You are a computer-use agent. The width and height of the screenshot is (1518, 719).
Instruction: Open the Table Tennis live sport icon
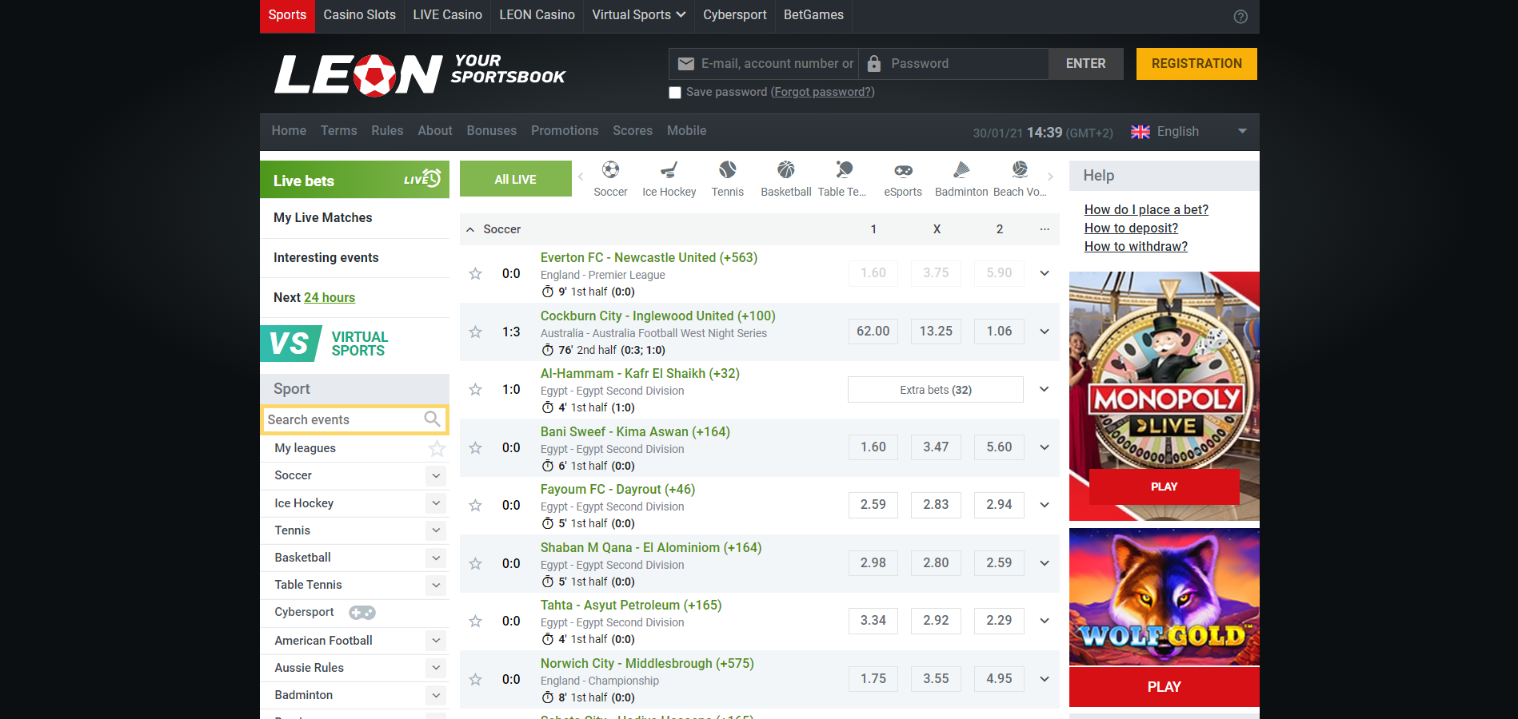pyautogui.click(x=843, y=170)
